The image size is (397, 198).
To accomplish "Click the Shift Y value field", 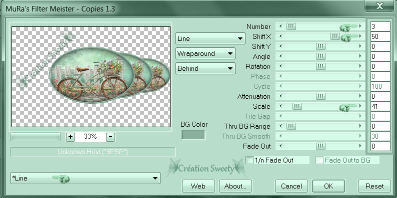I will 380,46.
